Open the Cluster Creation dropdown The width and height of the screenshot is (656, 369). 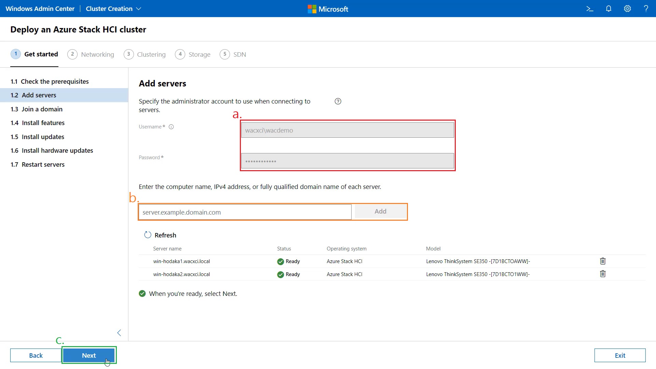(113, 9)
